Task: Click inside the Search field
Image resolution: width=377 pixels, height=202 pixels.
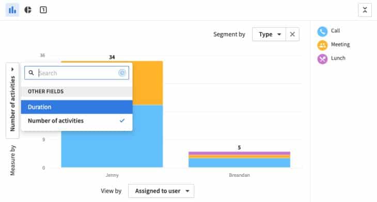Action: 77,73
